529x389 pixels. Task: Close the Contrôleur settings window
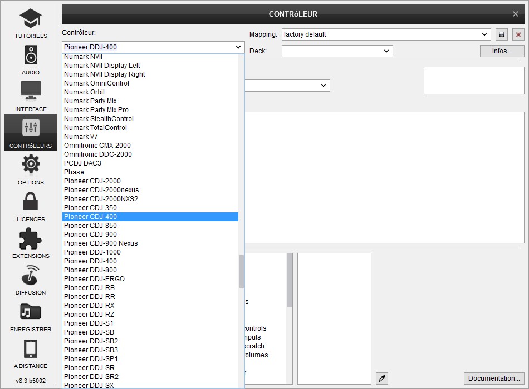516,14
